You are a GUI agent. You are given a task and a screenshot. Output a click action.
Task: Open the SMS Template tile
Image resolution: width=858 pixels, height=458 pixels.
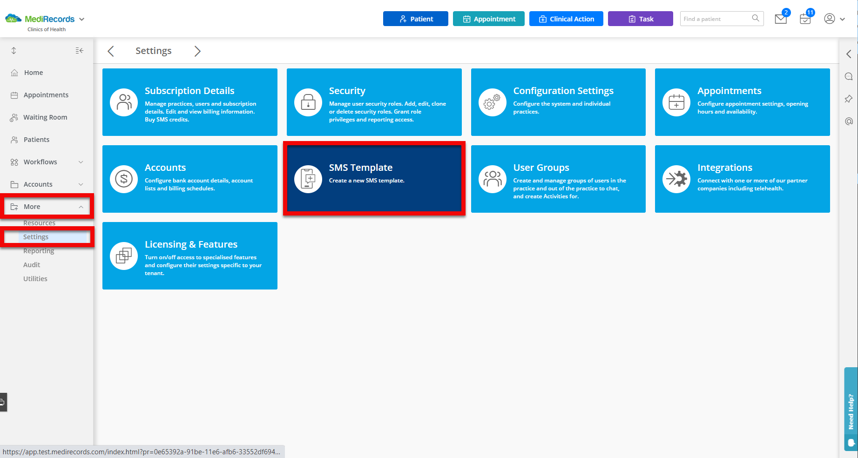[x=374, y=179]
